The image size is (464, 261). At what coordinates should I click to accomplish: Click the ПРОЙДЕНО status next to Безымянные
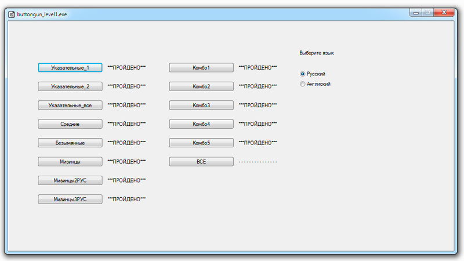click(x=126, y=143)
